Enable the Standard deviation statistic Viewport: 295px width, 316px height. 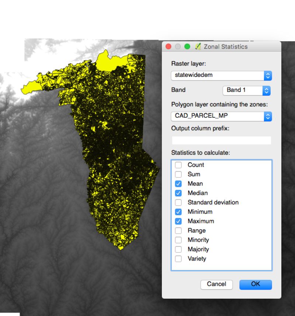tap(178, 202)
